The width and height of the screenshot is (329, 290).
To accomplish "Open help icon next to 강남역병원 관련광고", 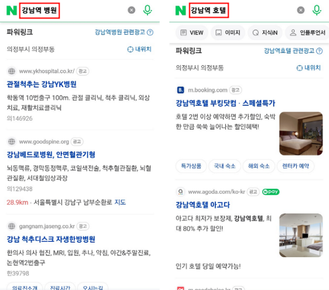I will (150, 32).
